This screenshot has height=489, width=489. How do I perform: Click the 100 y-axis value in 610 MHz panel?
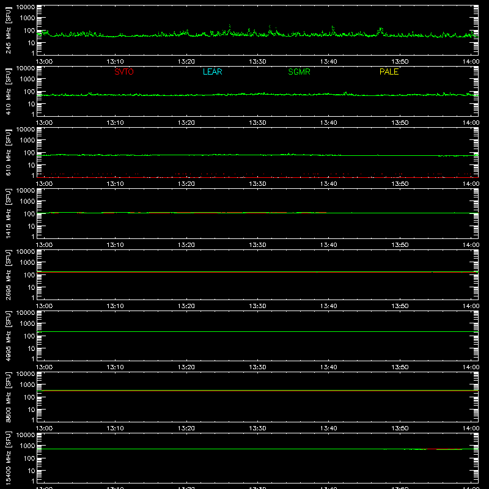click(29, 153)
